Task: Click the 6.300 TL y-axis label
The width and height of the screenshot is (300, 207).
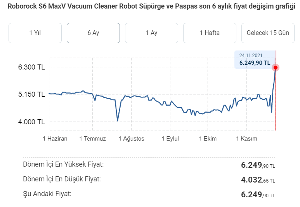Action: [32, 67]
